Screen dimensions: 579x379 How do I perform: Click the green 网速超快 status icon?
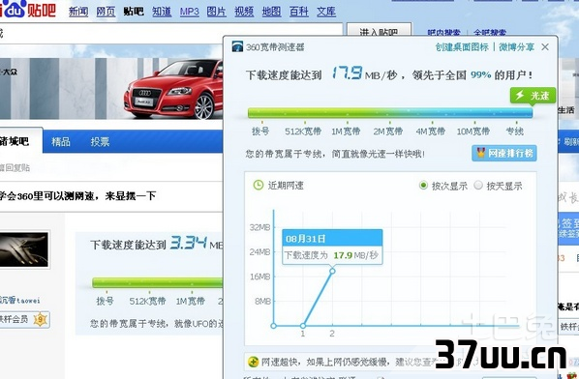point(253,362)
